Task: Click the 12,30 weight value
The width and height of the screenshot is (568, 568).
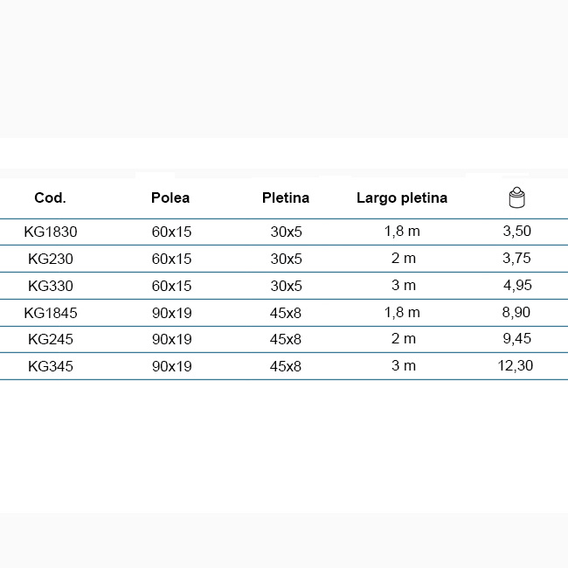Action: 515,366
